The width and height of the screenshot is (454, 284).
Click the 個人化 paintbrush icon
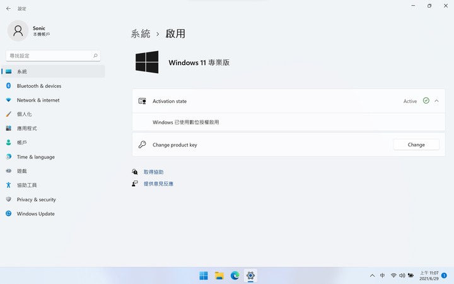8,114
